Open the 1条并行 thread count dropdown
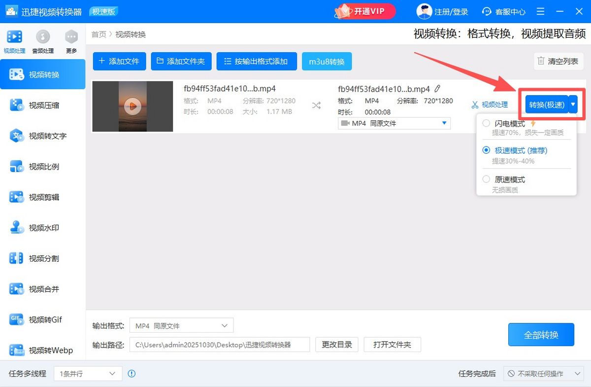Viewport: 591px width, 387px height. (x=88, y=374)
